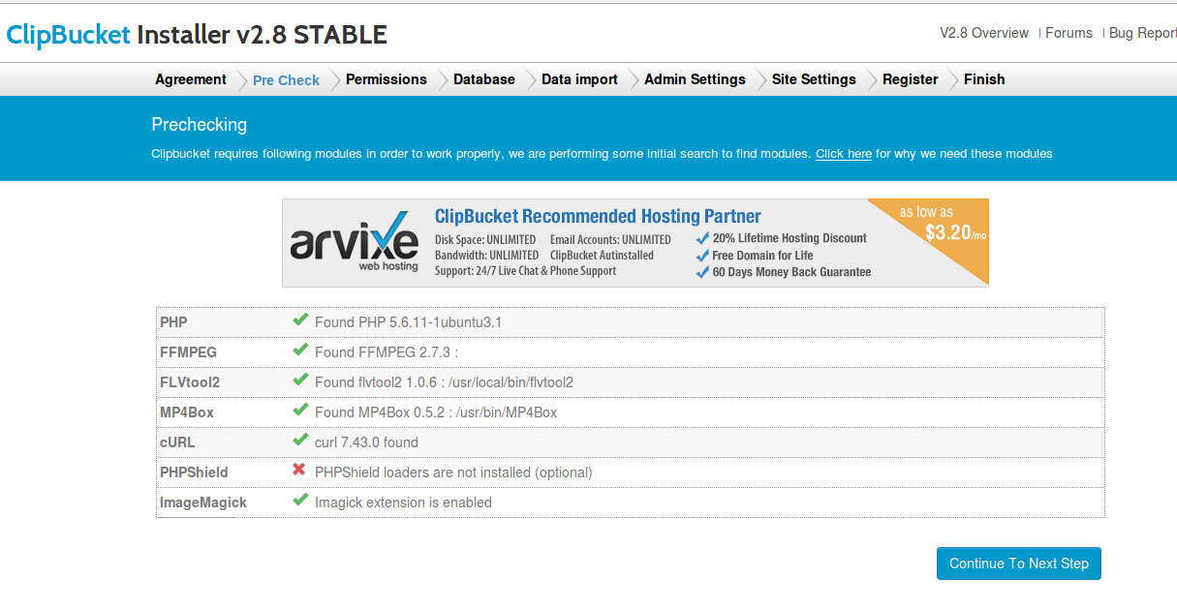Click 'Found MP4Box 0.5.2' path text
The image size is (1177, 609).
[x=436, y=412]
